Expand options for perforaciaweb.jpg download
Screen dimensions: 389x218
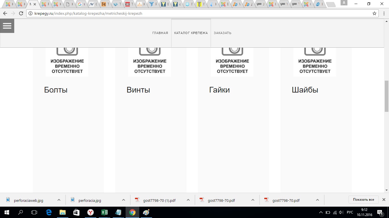tap(59, 200)
